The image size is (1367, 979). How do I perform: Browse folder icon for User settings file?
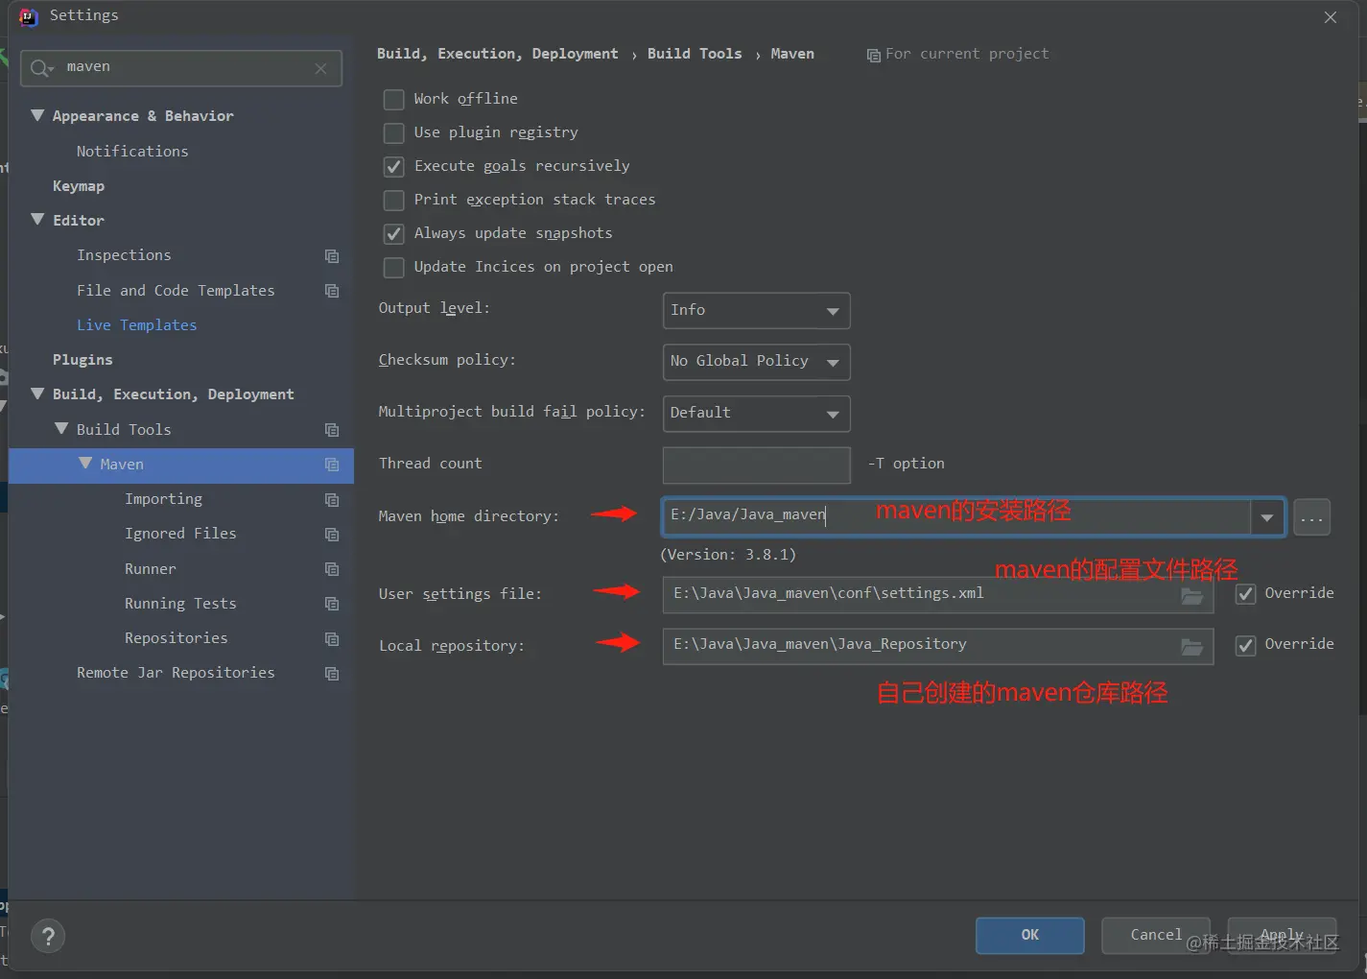(1191, 596)
